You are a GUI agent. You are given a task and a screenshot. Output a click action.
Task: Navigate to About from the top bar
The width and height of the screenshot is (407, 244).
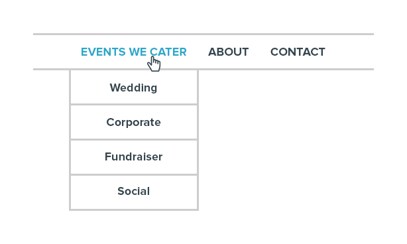coord(229,52)
